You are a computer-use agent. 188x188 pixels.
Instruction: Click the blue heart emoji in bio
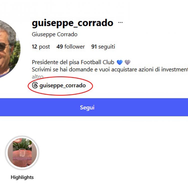[x=120, y=62]
